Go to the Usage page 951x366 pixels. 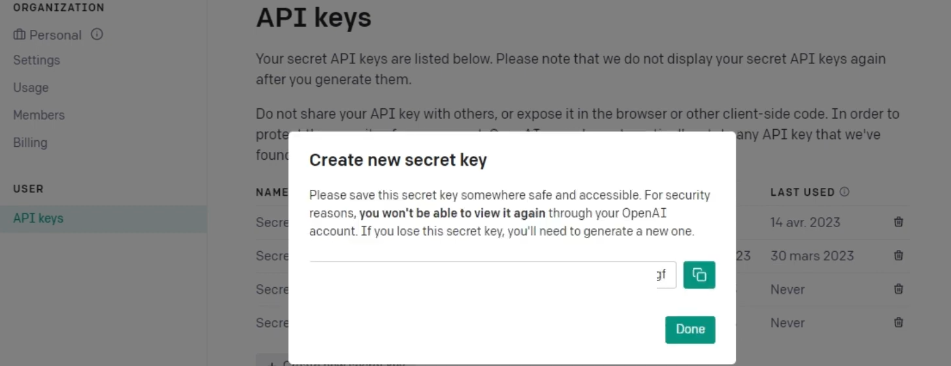tap(31, 87)
